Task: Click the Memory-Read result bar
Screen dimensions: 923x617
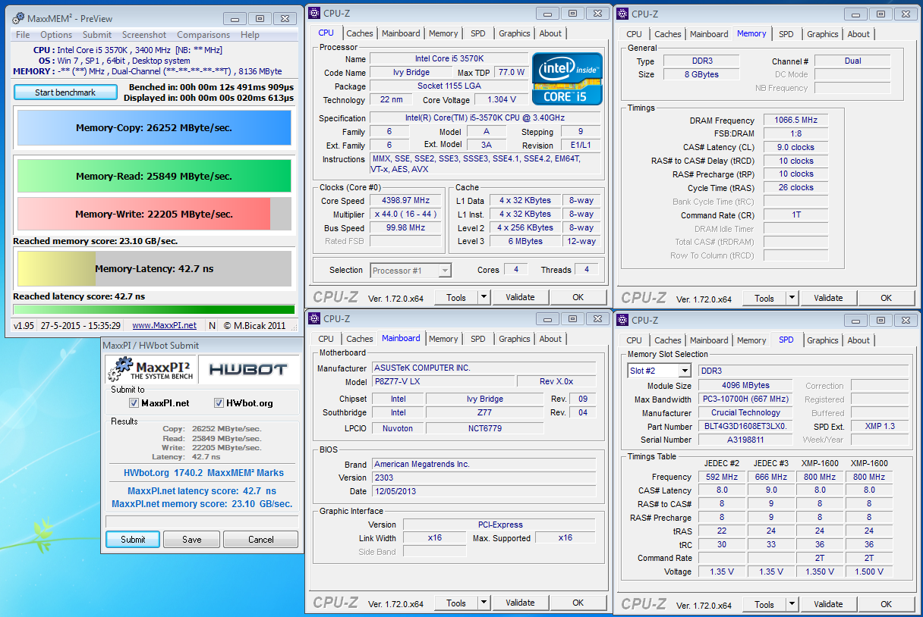Action: pyautogui.click(x=154, y=176)
